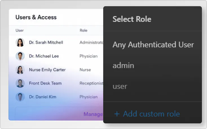The height and width of the screenshot is (129, 207).
Task: Select the Nurse Emily Carter name
Action: [x=47, y=70]
